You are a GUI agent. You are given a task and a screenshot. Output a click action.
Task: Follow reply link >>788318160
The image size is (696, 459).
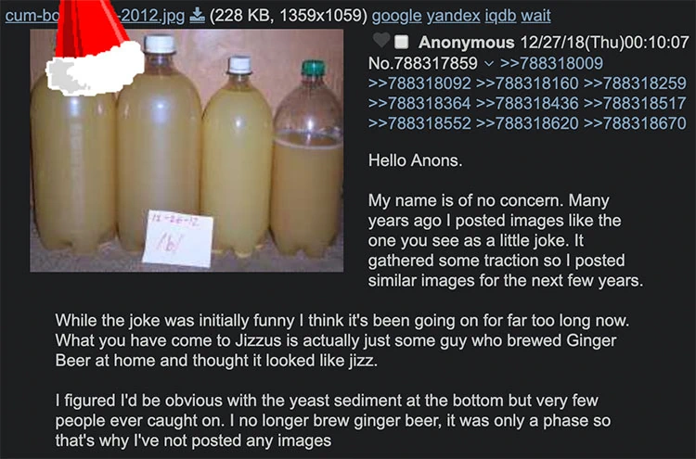tap(527, 83)
